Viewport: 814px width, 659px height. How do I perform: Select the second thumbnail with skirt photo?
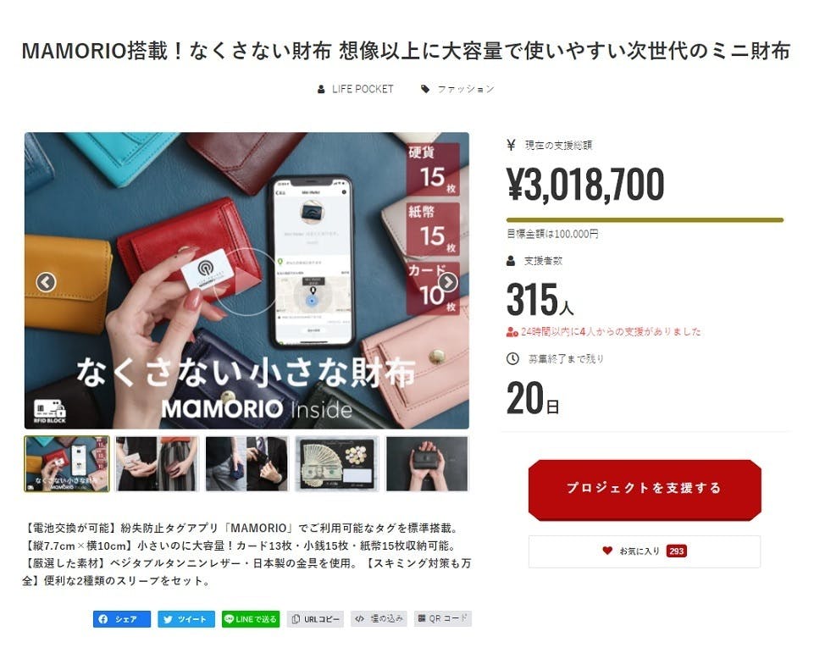pyautogui.click(x=157, y=463)
